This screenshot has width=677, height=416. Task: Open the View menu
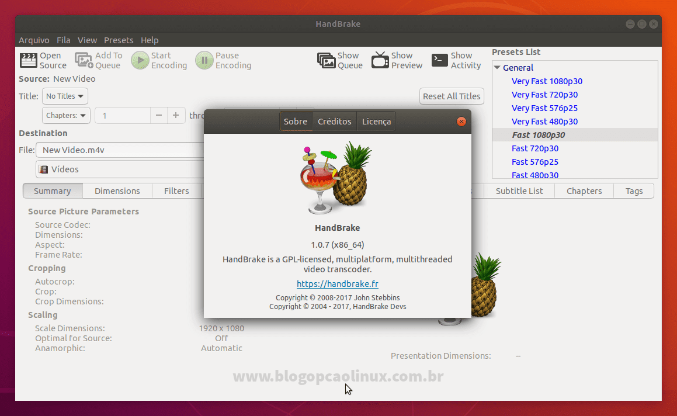point(87,40)
